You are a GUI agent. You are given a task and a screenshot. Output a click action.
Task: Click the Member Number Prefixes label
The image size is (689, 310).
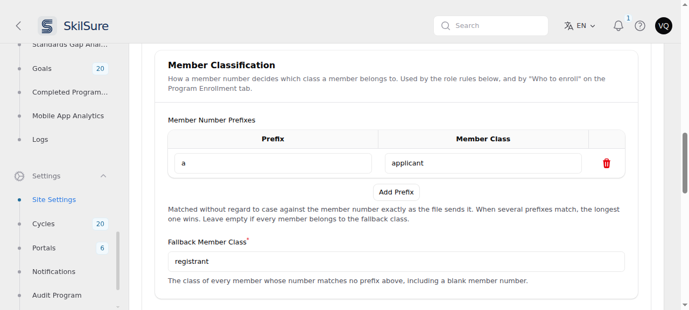point(212,120)
